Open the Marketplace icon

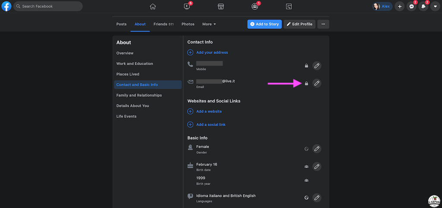coord(221,6)
